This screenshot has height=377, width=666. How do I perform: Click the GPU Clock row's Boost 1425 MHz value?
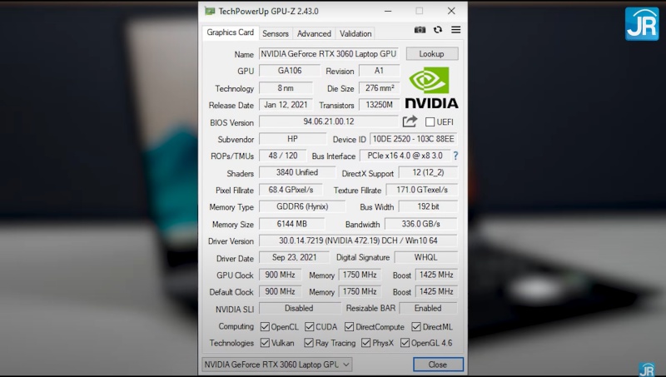[436, 275]
